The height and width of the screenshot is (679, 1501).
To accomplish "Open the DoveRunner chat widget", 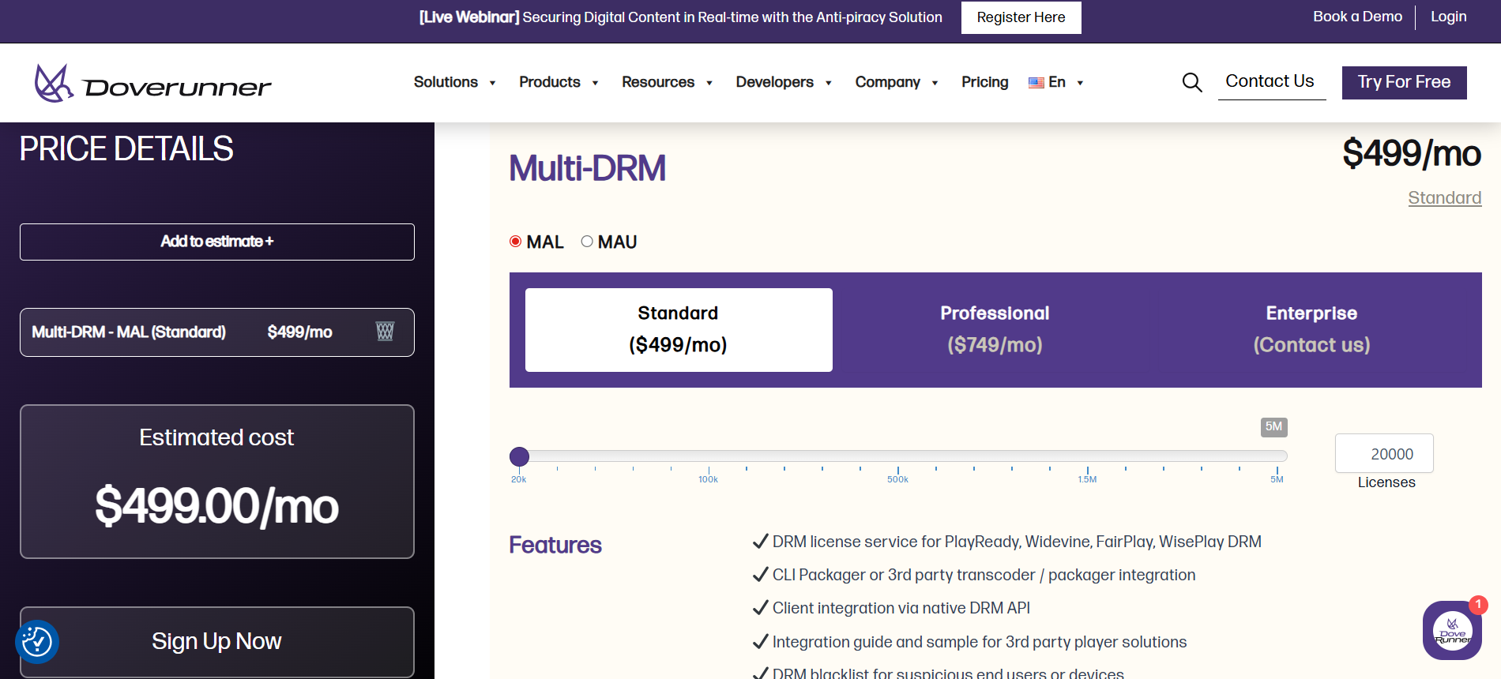I will tap(1451, 629).
